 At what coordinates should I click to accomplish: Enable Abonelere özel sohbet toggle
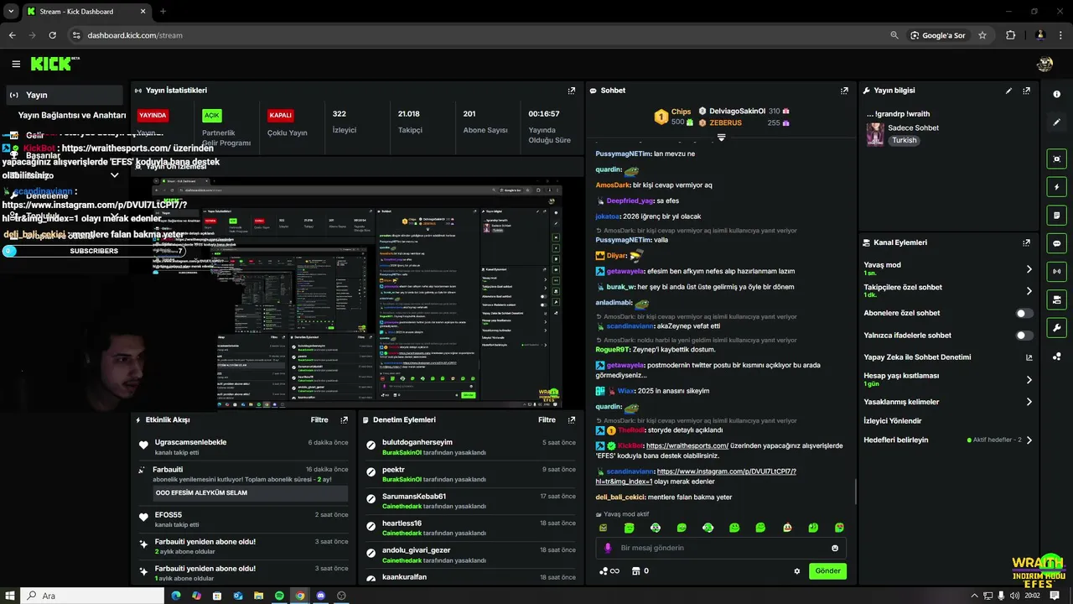tap(1024, 314)
